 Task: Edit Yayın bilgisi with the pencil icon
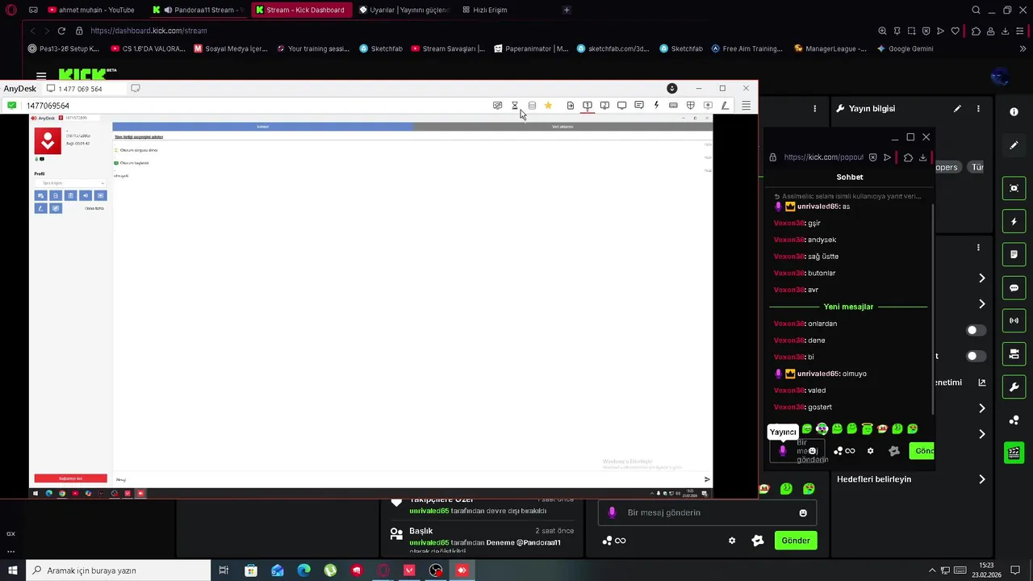pos(957,108)
